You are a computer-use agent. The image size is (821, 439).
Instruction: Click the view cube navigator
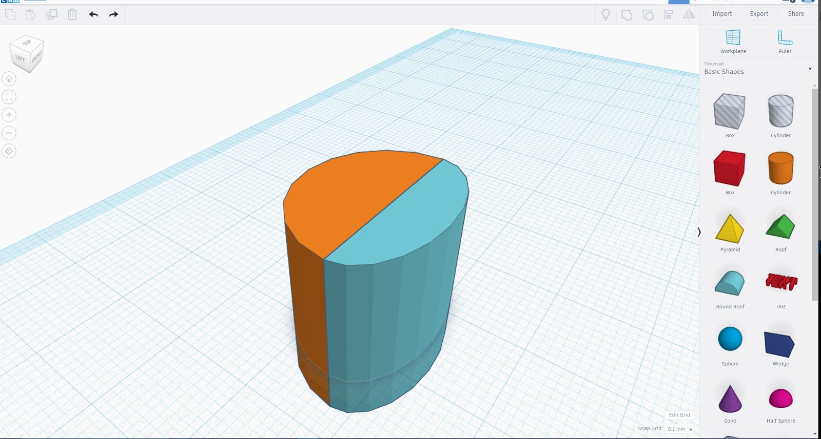point(27,54)
